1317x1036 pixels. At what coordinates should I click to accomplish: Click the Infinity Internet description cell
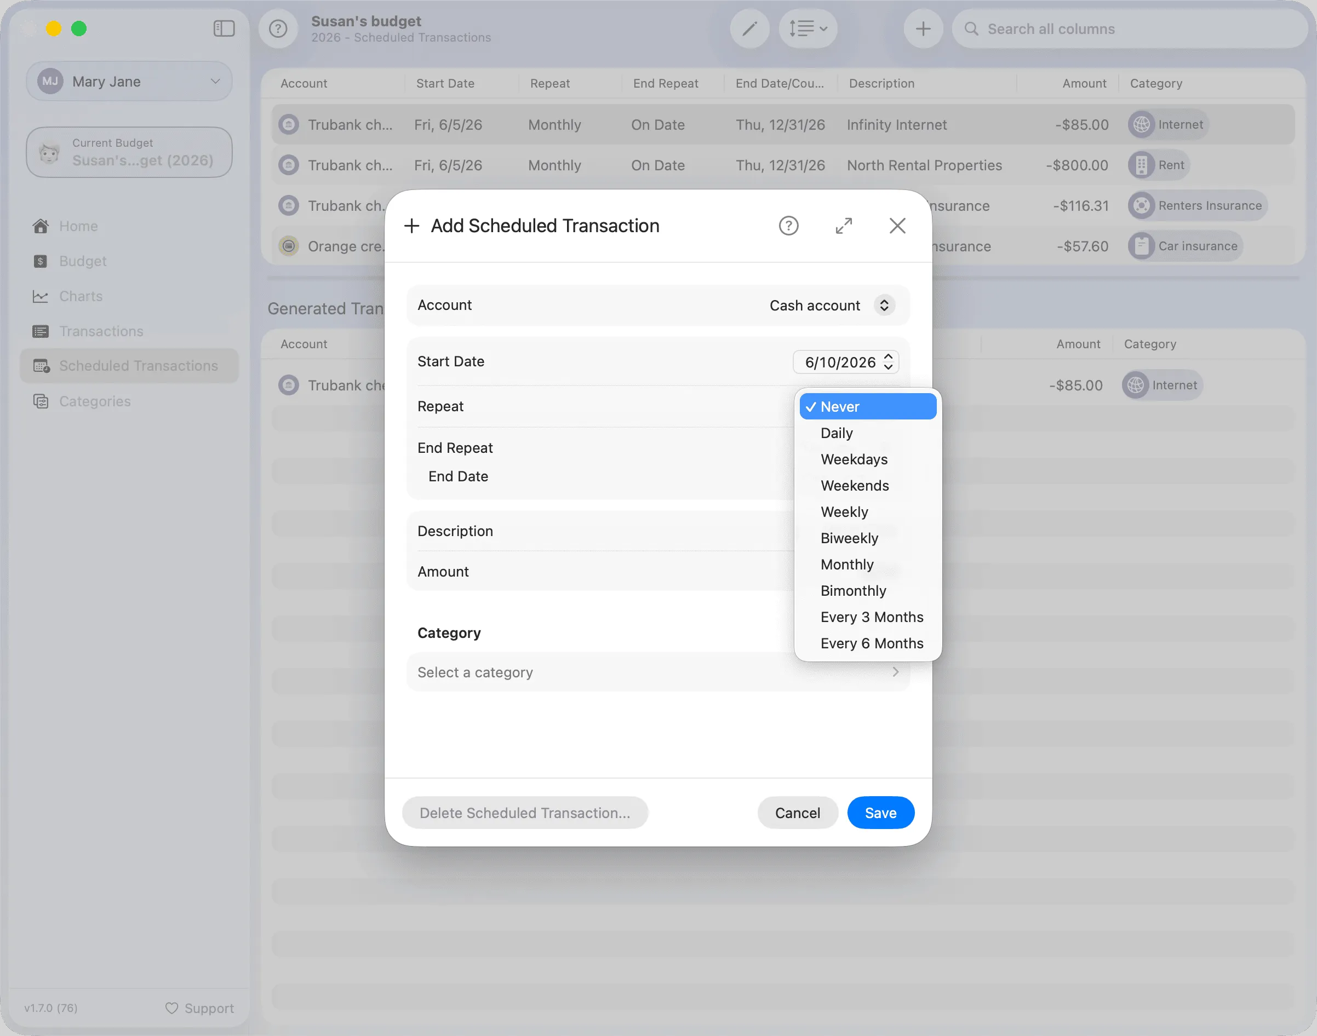pos(897,124)
